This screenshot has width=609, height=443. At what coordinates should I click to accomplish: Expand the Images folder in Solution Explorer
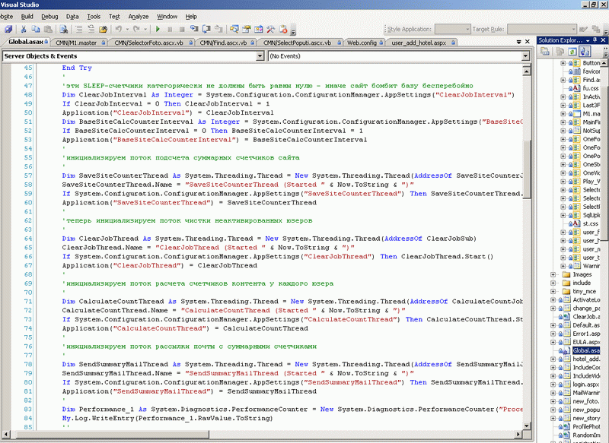552,274
